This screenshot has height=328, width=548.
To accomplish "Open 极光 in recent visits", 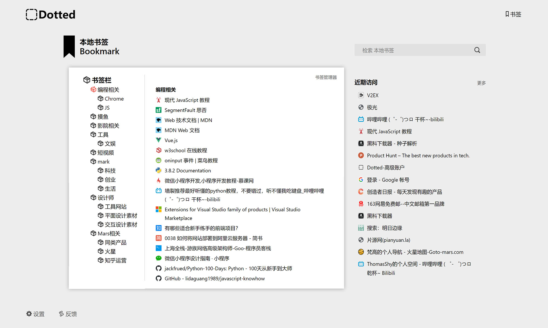I will point(372,107).
